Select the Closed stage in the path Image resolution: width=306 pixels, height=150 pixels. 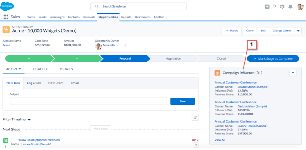click(221, 58)
